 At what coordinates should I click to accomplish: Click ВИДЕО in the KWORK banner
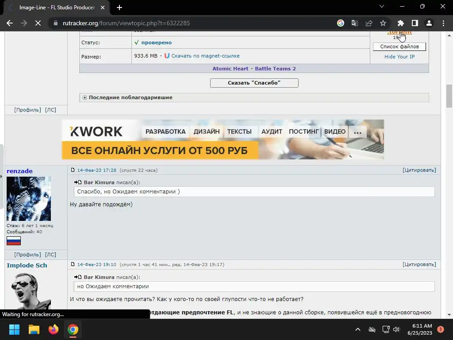pos(335,131)
